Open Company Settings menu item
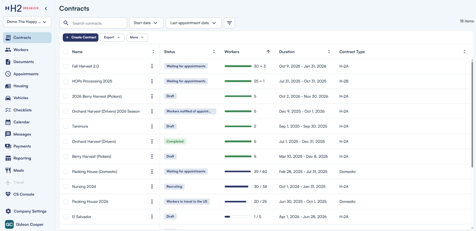Screen dimensions: 476x231 30,211
